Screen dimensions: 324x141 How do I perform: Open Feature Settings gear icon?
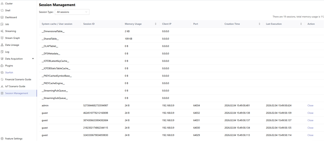click(x=2, y=138)
